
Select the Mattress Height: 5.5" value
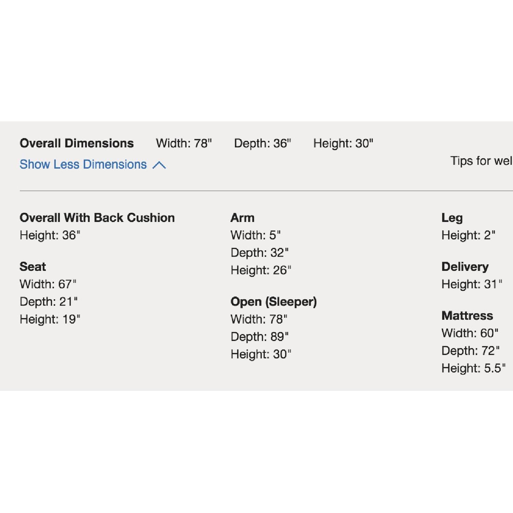pyautogui.click(x=473, y=368)
